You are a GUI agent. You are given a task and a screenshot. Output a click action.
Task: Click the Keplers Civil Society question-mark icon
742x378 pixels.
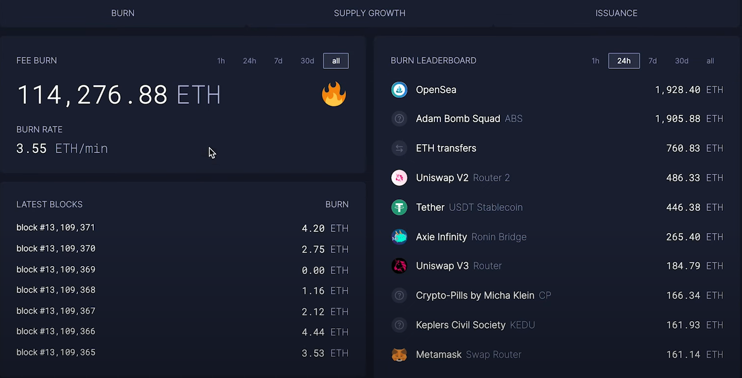(x=399, y=325)
